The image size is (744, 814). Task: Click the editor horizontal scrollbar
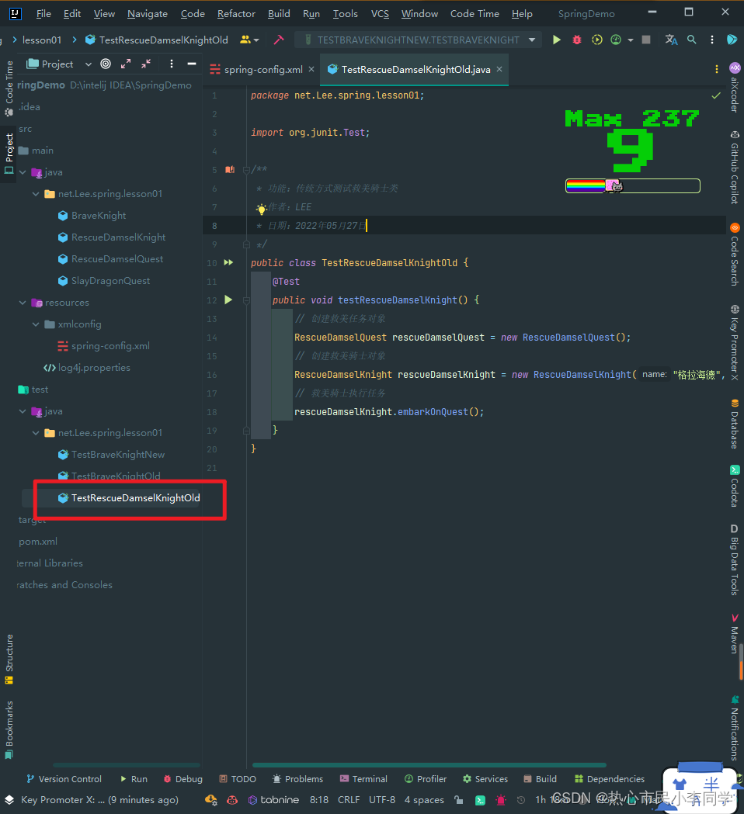coord(429,764)
